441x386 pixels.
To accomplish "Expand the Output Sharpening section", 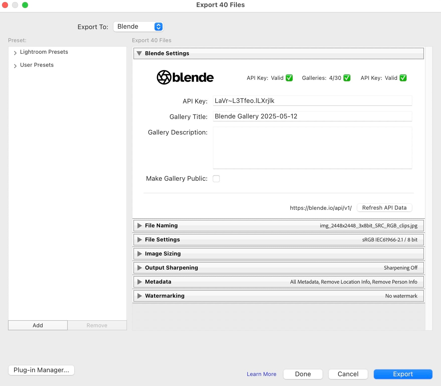I will (139, 268).
